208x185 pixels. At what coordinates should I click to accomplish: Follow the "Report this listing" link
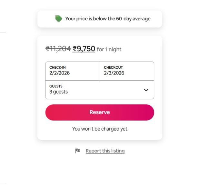click(105, 151)
